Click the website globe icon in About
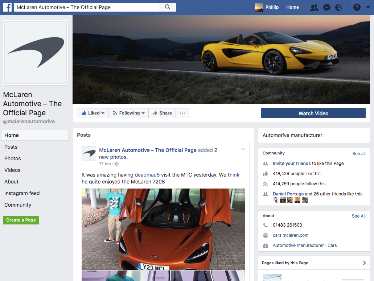Viewport: 374px width, 281px height. (266, 235)
